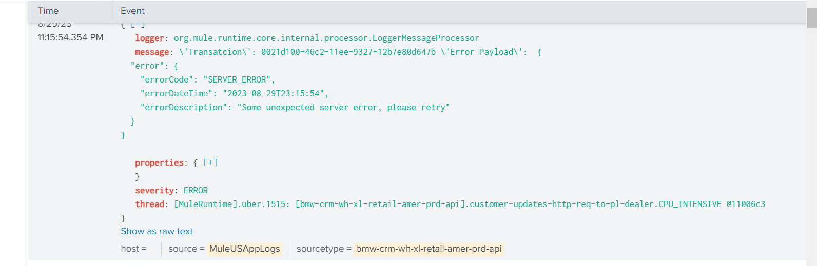Click the errorDescription message line
Image resolution: width=817 pixels, height=266 pixels.
click(295, 107)
